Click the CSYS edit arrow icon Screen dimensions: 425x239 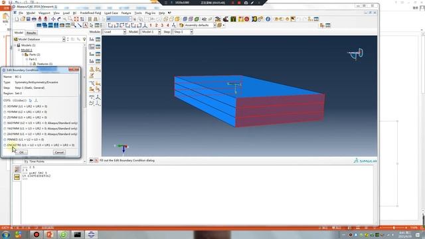tap(31, 100)
